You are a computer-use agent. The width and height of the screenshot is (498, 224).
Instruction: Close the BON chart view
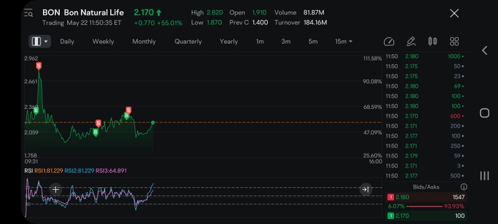tap(454, 13)
